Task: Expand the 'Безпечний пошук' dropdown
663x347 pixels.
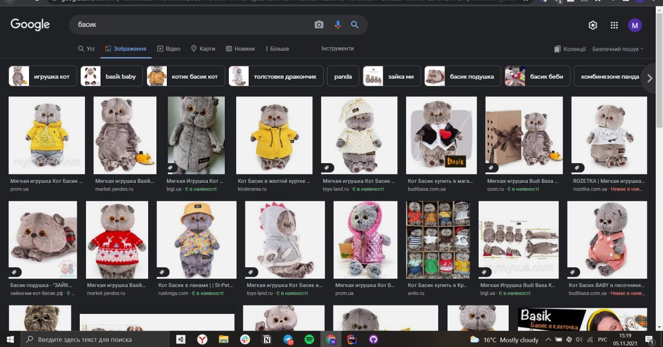Action: click(618, 49)
